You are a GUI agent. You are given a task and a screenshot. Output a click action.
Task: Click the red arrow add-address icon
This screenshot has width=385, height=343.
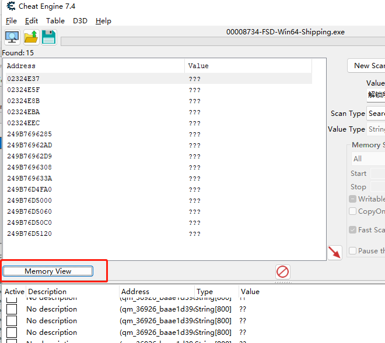pos(335,253)
